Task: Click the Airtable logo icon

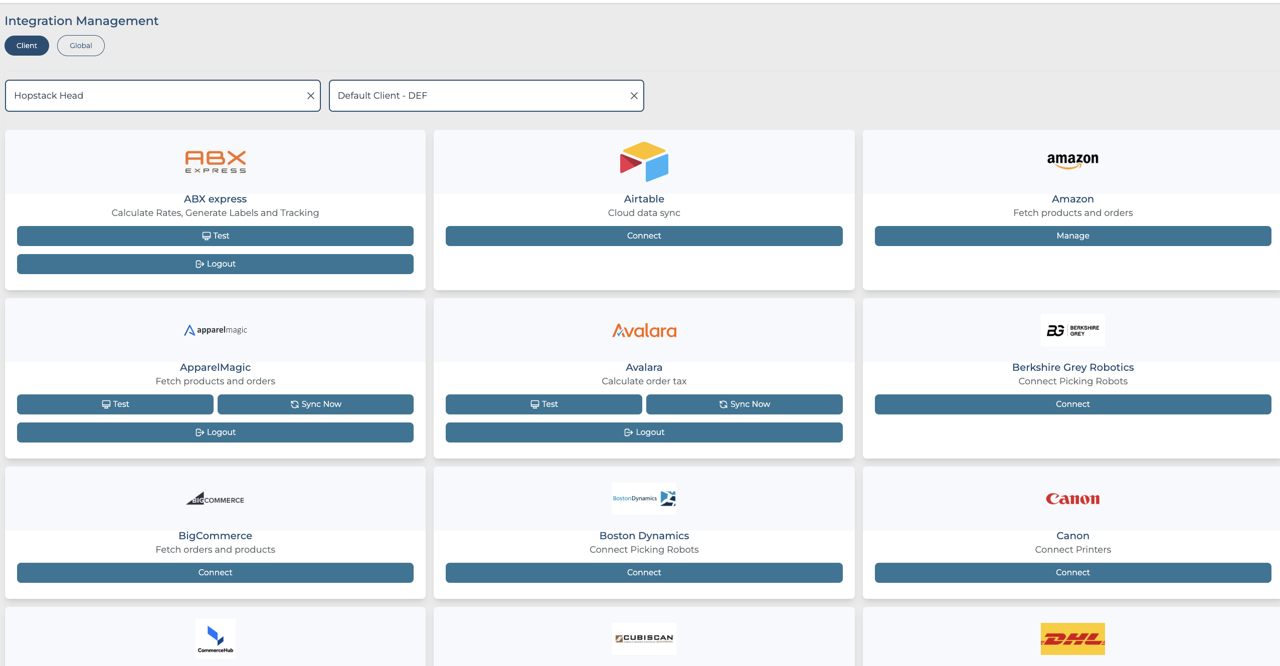Action: point(644,161)
